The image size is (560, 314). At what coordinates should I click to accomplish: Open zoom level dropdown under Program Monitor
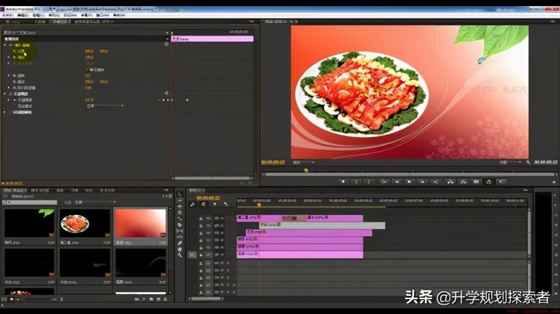click(303, 162)
